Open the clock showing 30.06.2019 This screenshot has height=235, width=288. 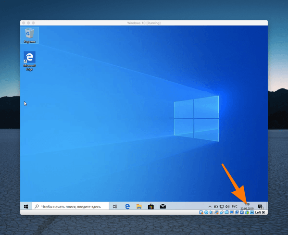pos(247,207)
